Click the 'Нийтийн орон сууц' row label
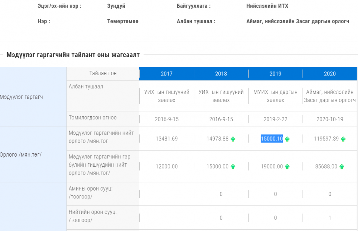Screen dimensions: 358x231 pos(93,216)
